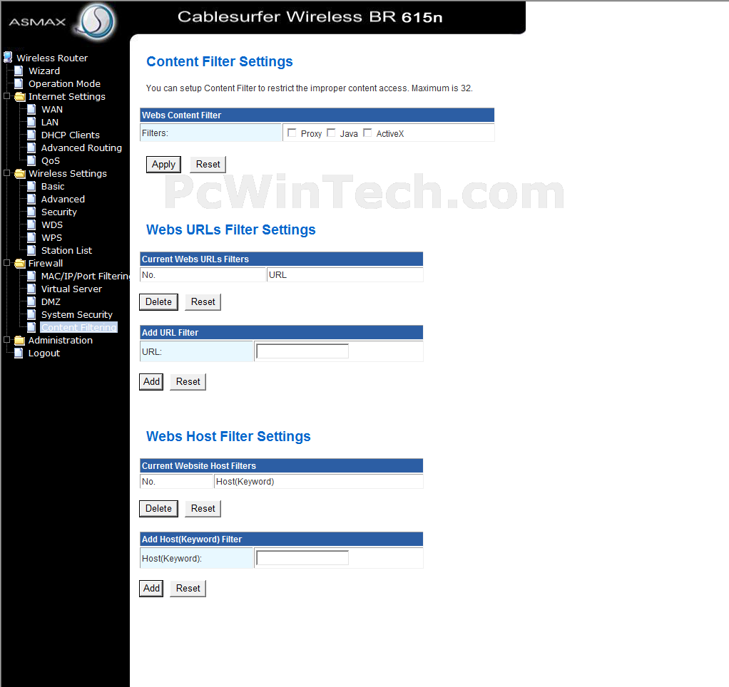Viewport: 729px width, 687px height.
Task: Focus the Host(Keyword) text field
Action: 302,558
